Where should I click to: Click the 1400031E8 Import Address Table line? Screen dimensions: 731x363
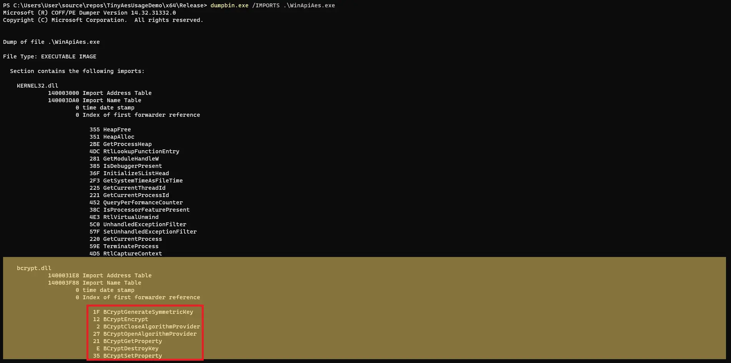(x=100, y=275)
